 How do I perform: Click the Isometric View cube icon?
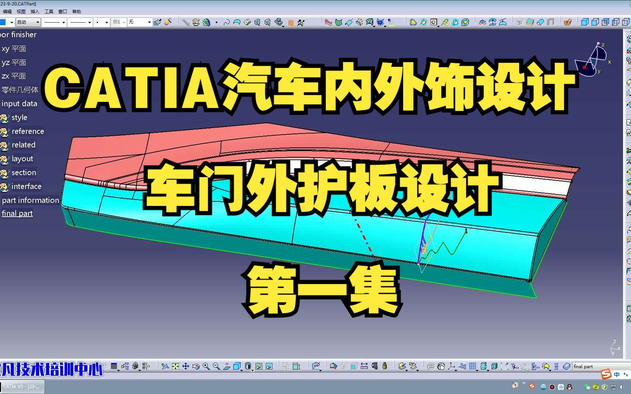pos(237,366)
